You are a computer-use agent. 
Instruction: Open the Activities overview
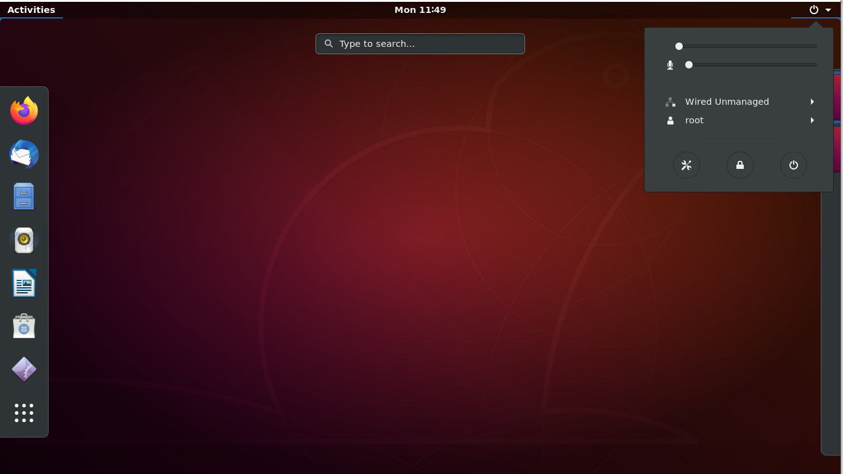tap(31, 9)
